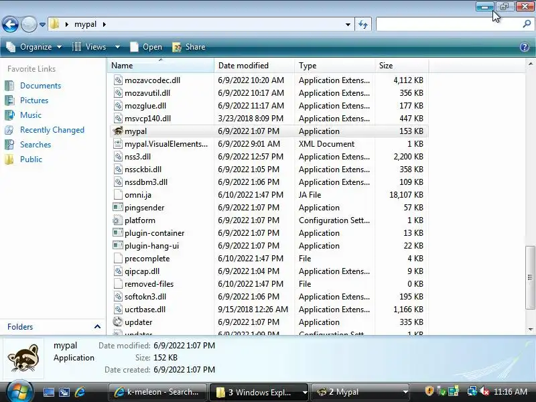The image size is (536, 402).
Task: Open Public favorite link
Action: tap(31, 159)
